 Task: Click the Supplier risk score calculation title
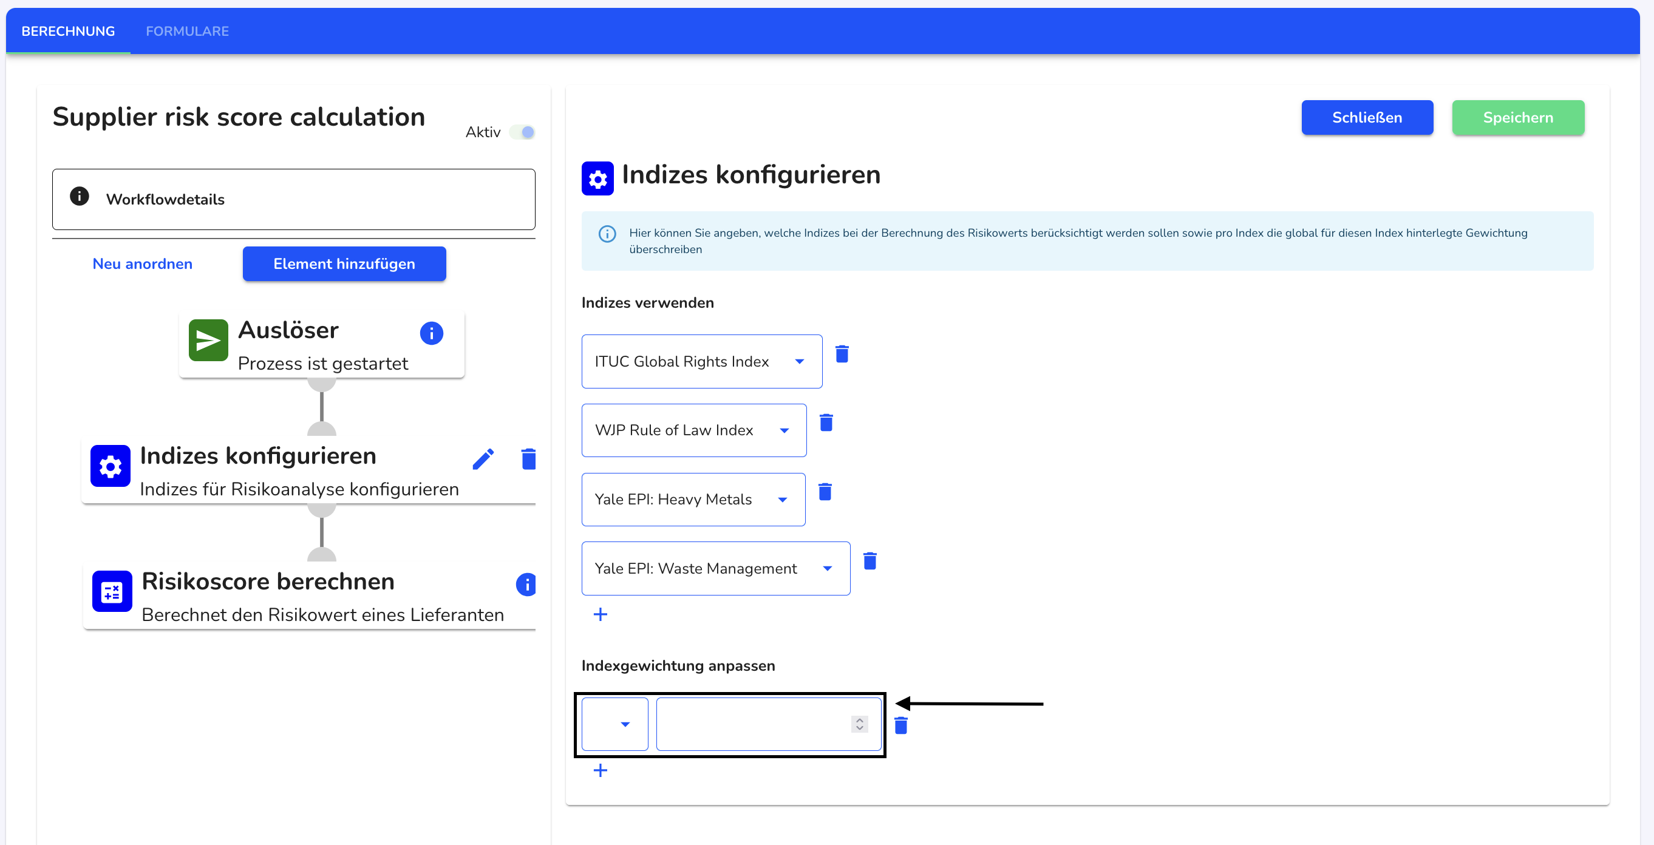point(238,117)
